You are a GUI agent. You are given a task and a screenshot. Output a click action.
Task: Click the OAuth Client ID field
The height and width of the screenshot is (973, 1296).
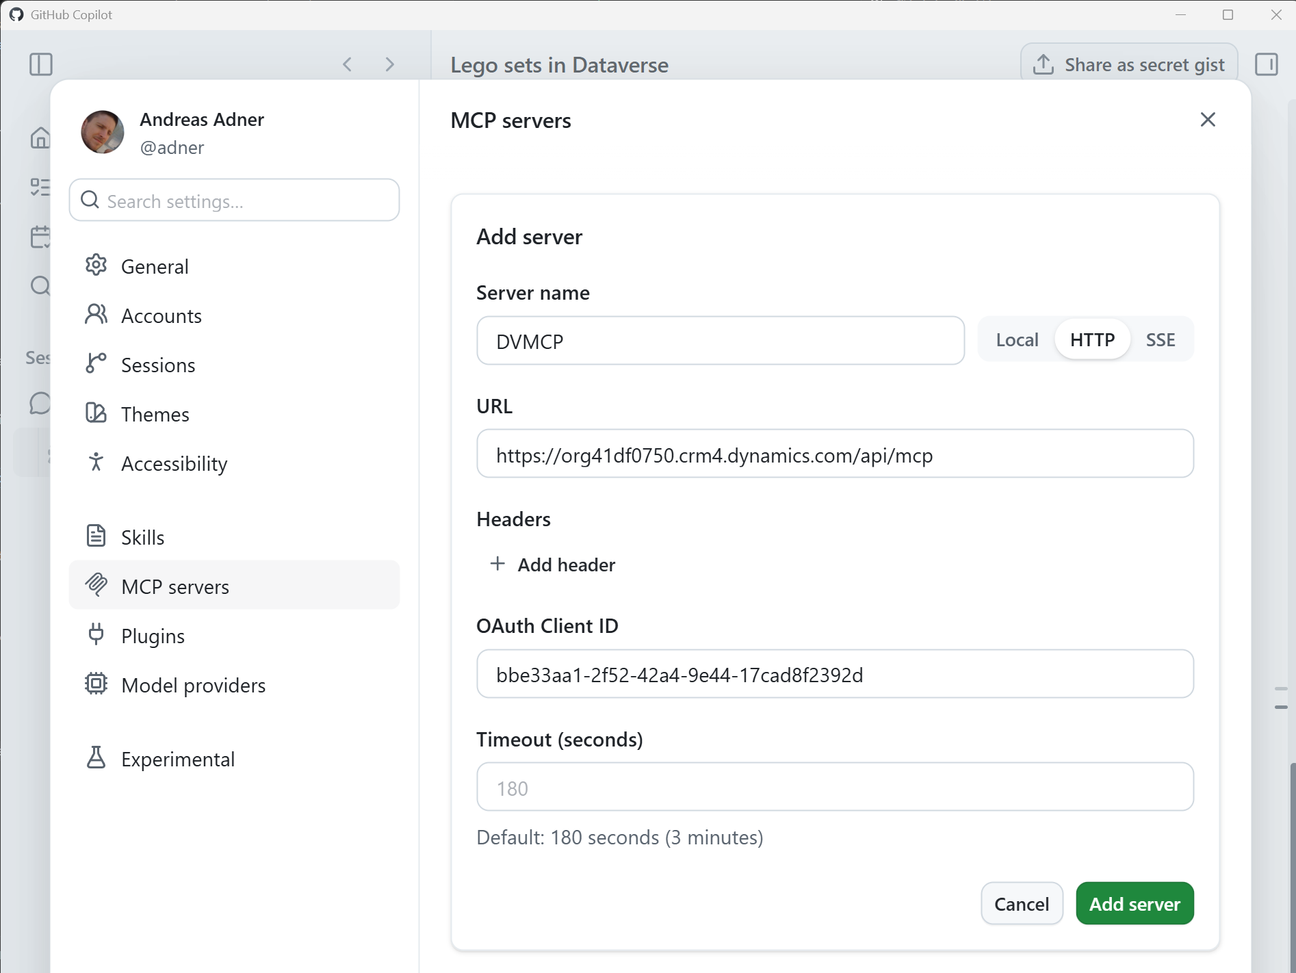(835, 675)
